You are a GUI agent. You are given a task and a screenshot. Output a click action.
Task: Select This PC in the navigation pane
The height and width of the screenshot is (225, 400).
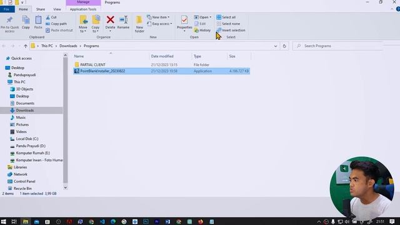[19, 82]
